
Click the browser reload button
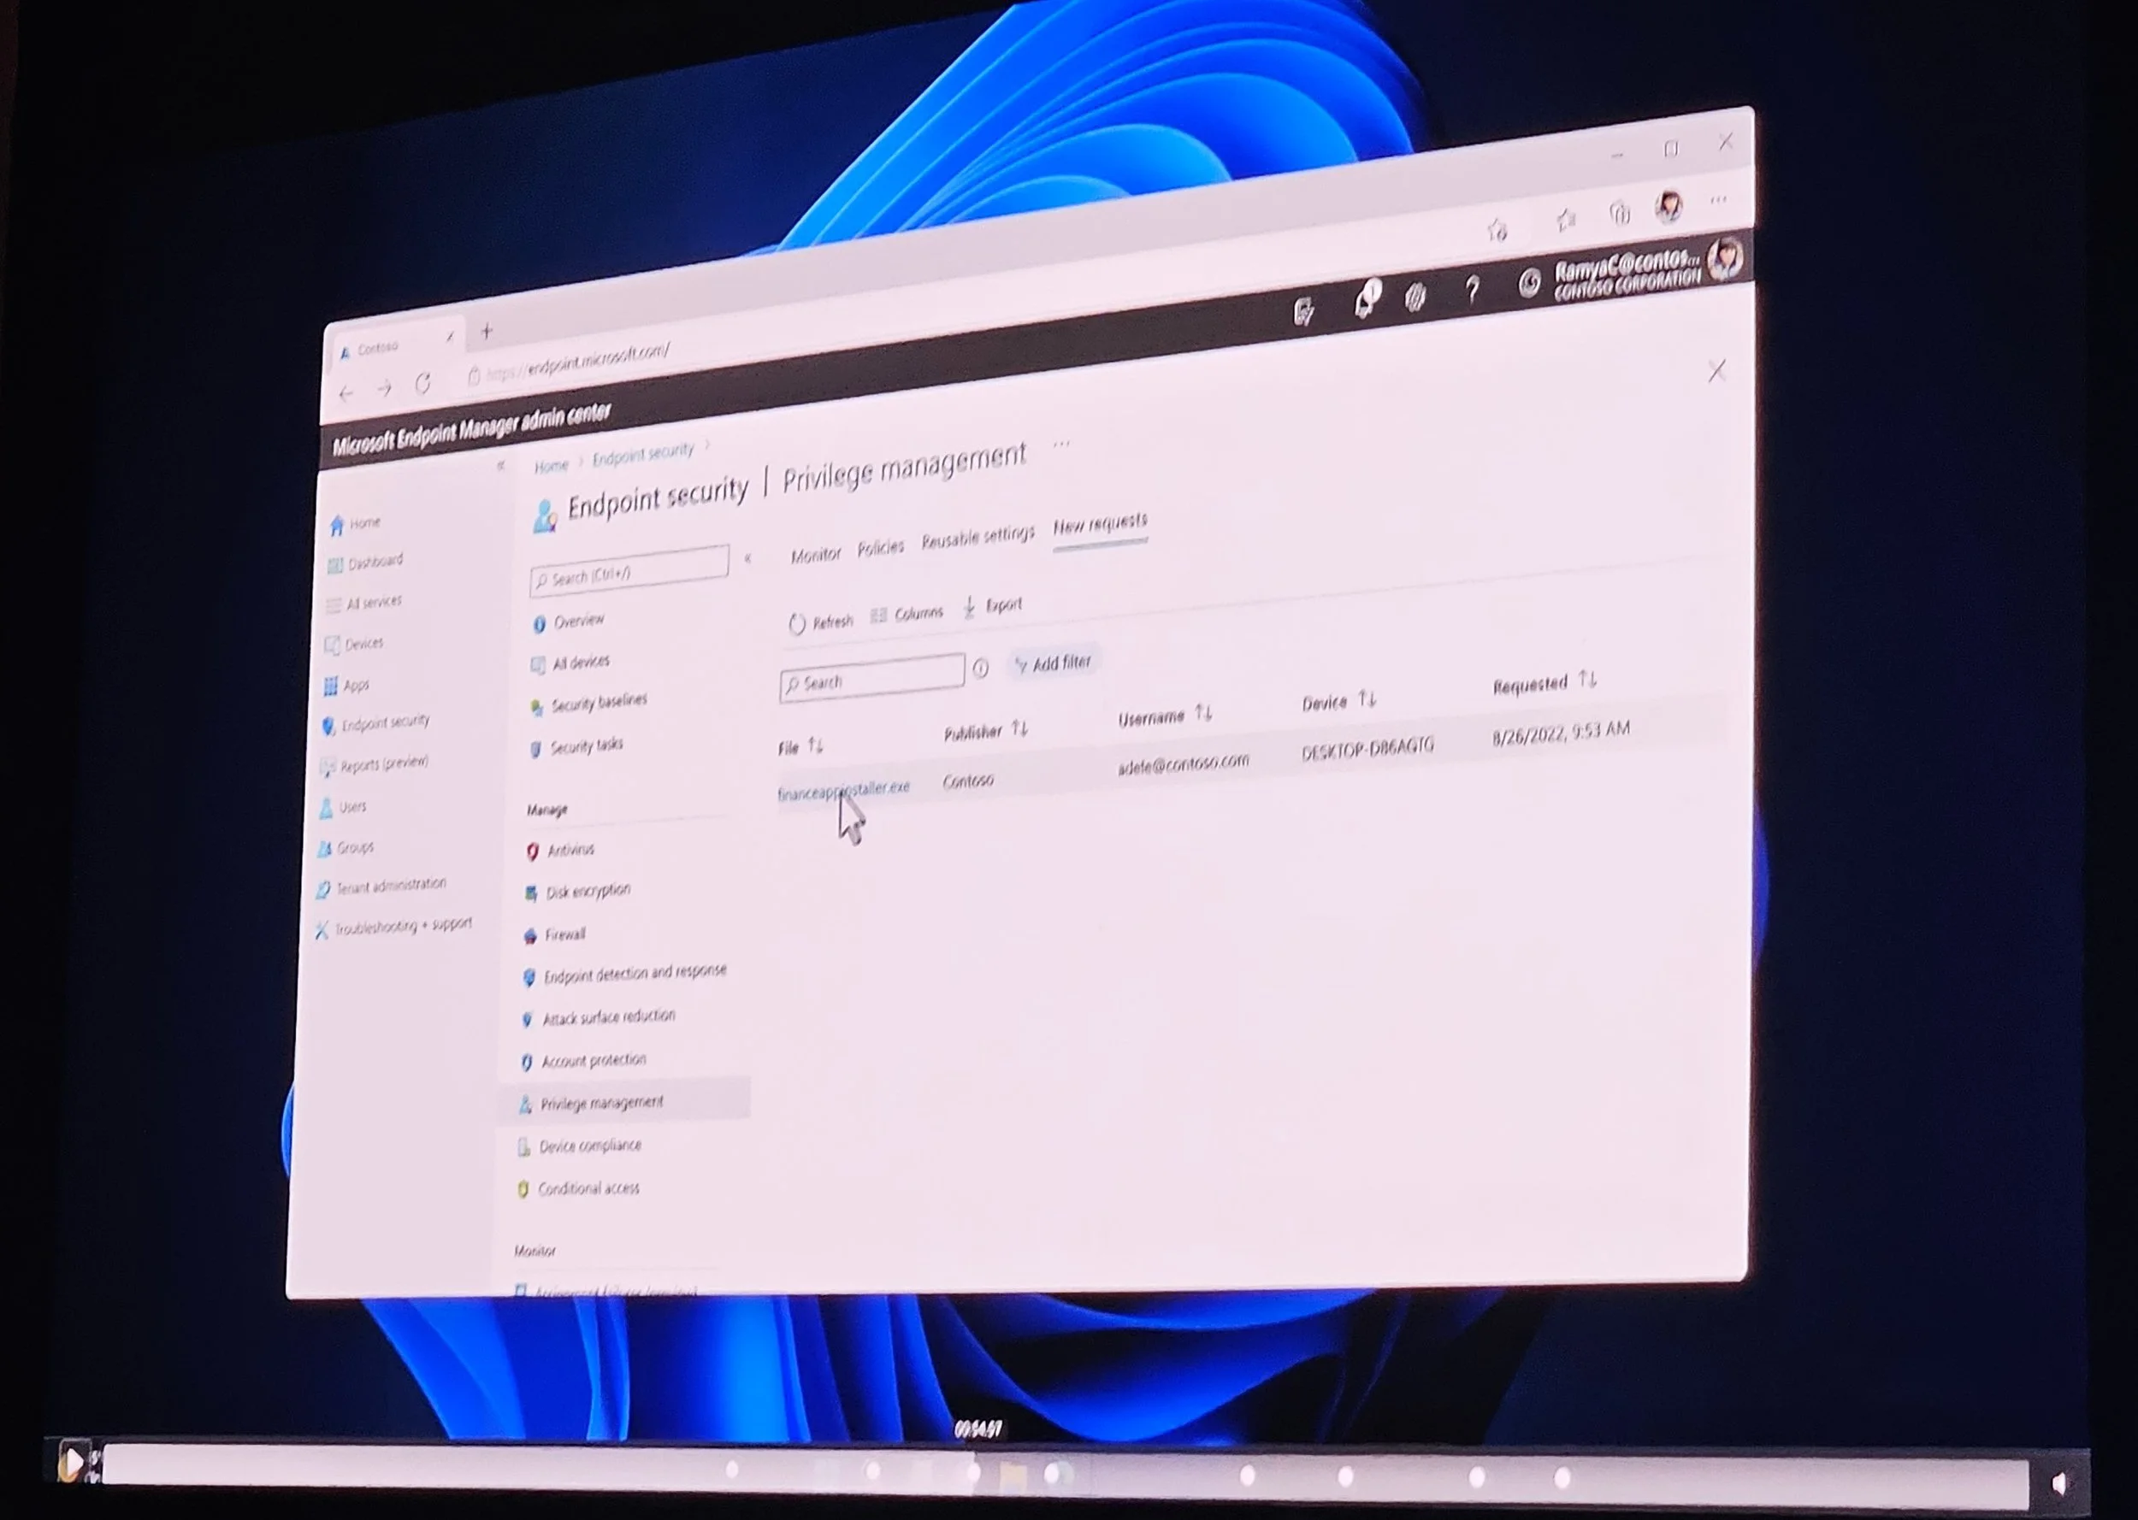coord(423,384)
